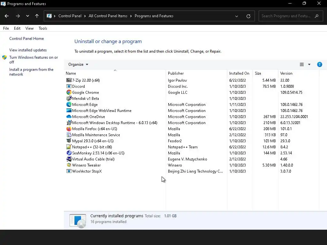
Task: Click the Edge WebView2 Runtime icon
Action: pos(69,110)
